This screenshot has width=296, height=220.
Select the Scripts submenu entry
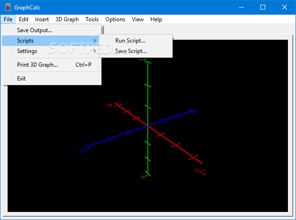(x=50, y=41)
